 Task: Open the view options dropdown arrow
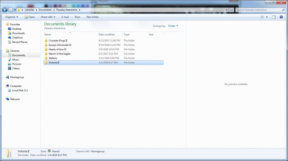(x=267, y=17)
